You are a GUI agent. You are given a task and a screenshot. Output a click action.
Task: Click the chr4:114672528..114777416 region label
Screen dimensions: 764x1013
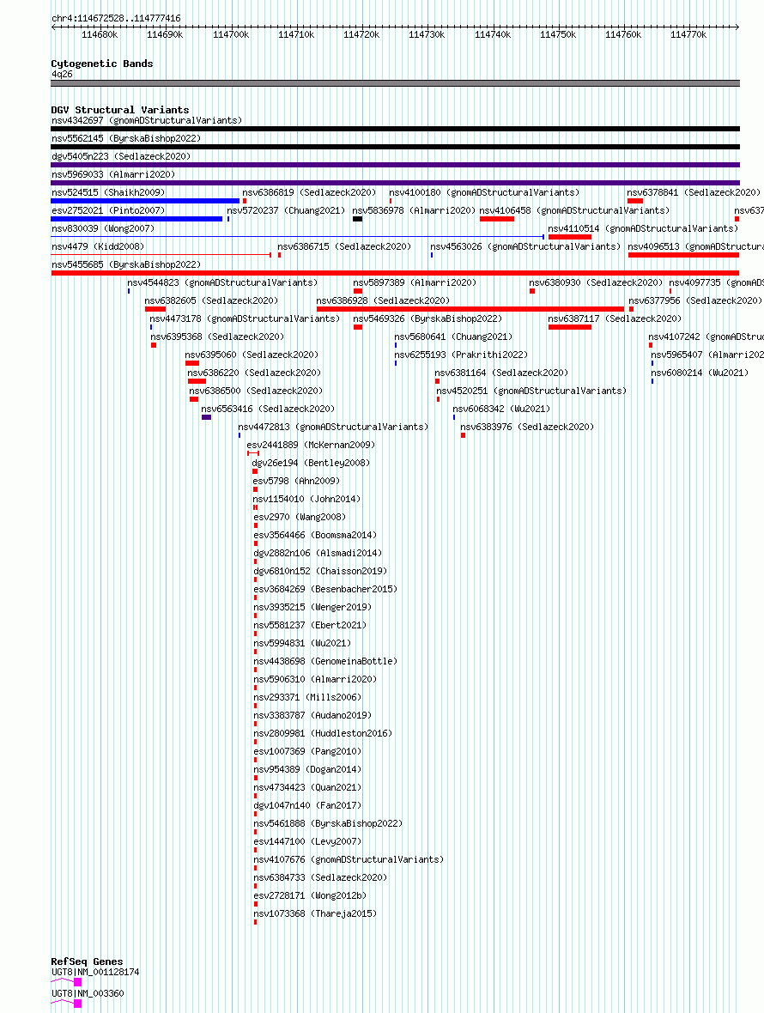click(x=116, y=19)
